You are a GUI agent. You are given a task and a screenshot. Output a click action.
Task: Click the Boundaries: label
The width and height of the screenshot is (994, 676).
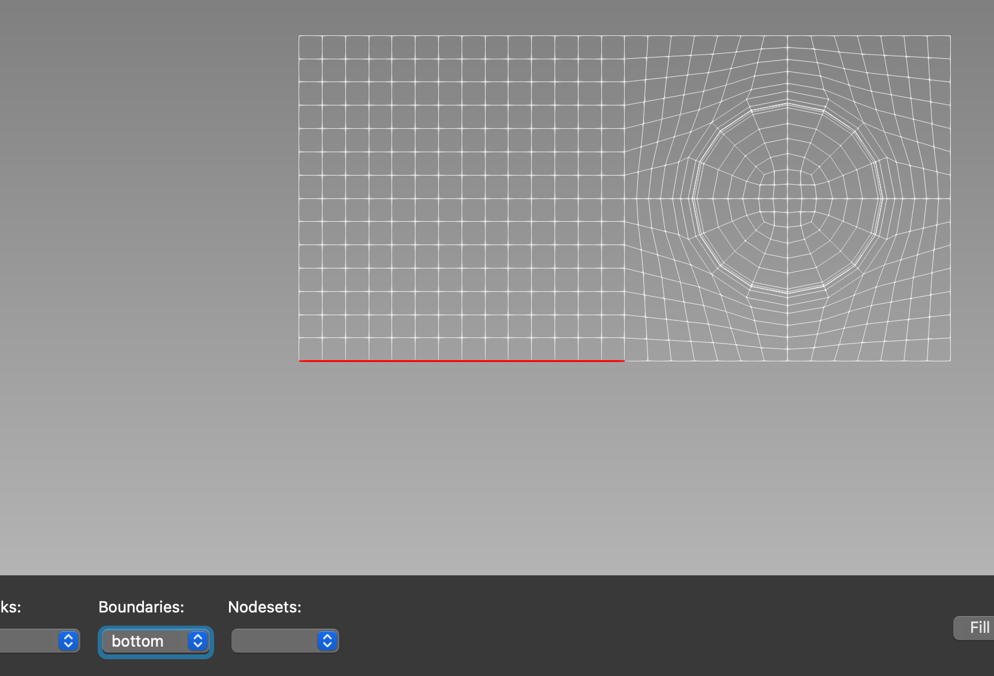141,607
